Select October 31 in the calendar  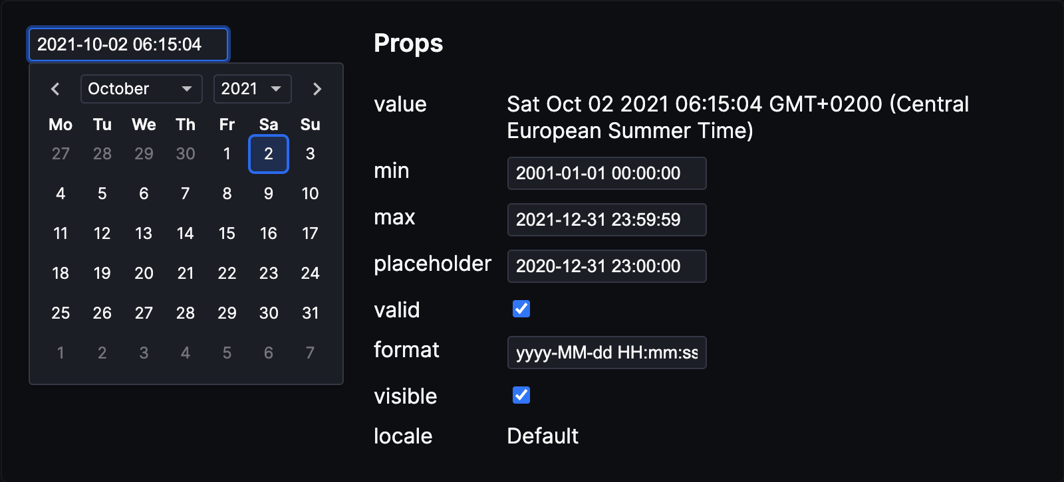coord(310,313)
